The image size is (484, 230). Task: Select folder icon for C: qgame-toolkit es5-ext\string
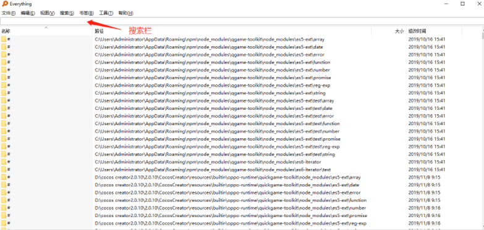[4, 92]
